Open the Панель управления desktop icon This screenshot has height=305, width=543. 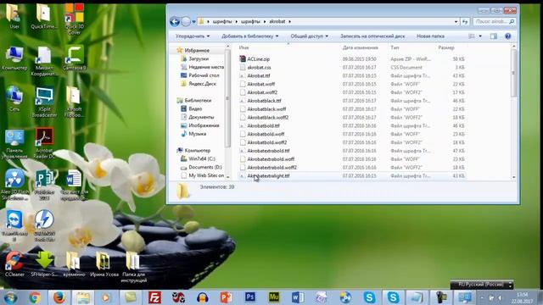[x=14, y=145]
